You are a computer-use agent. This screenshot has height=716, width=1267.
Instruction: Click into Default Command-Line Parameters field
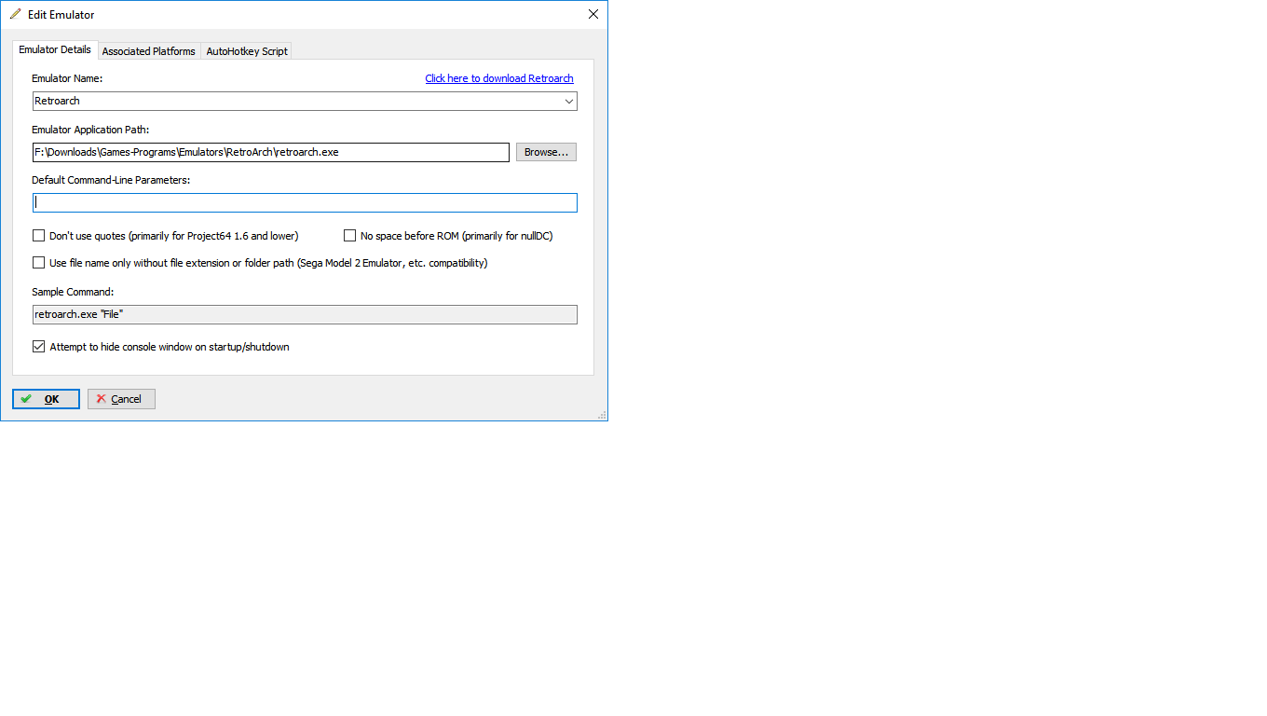(x=305, y=202)
